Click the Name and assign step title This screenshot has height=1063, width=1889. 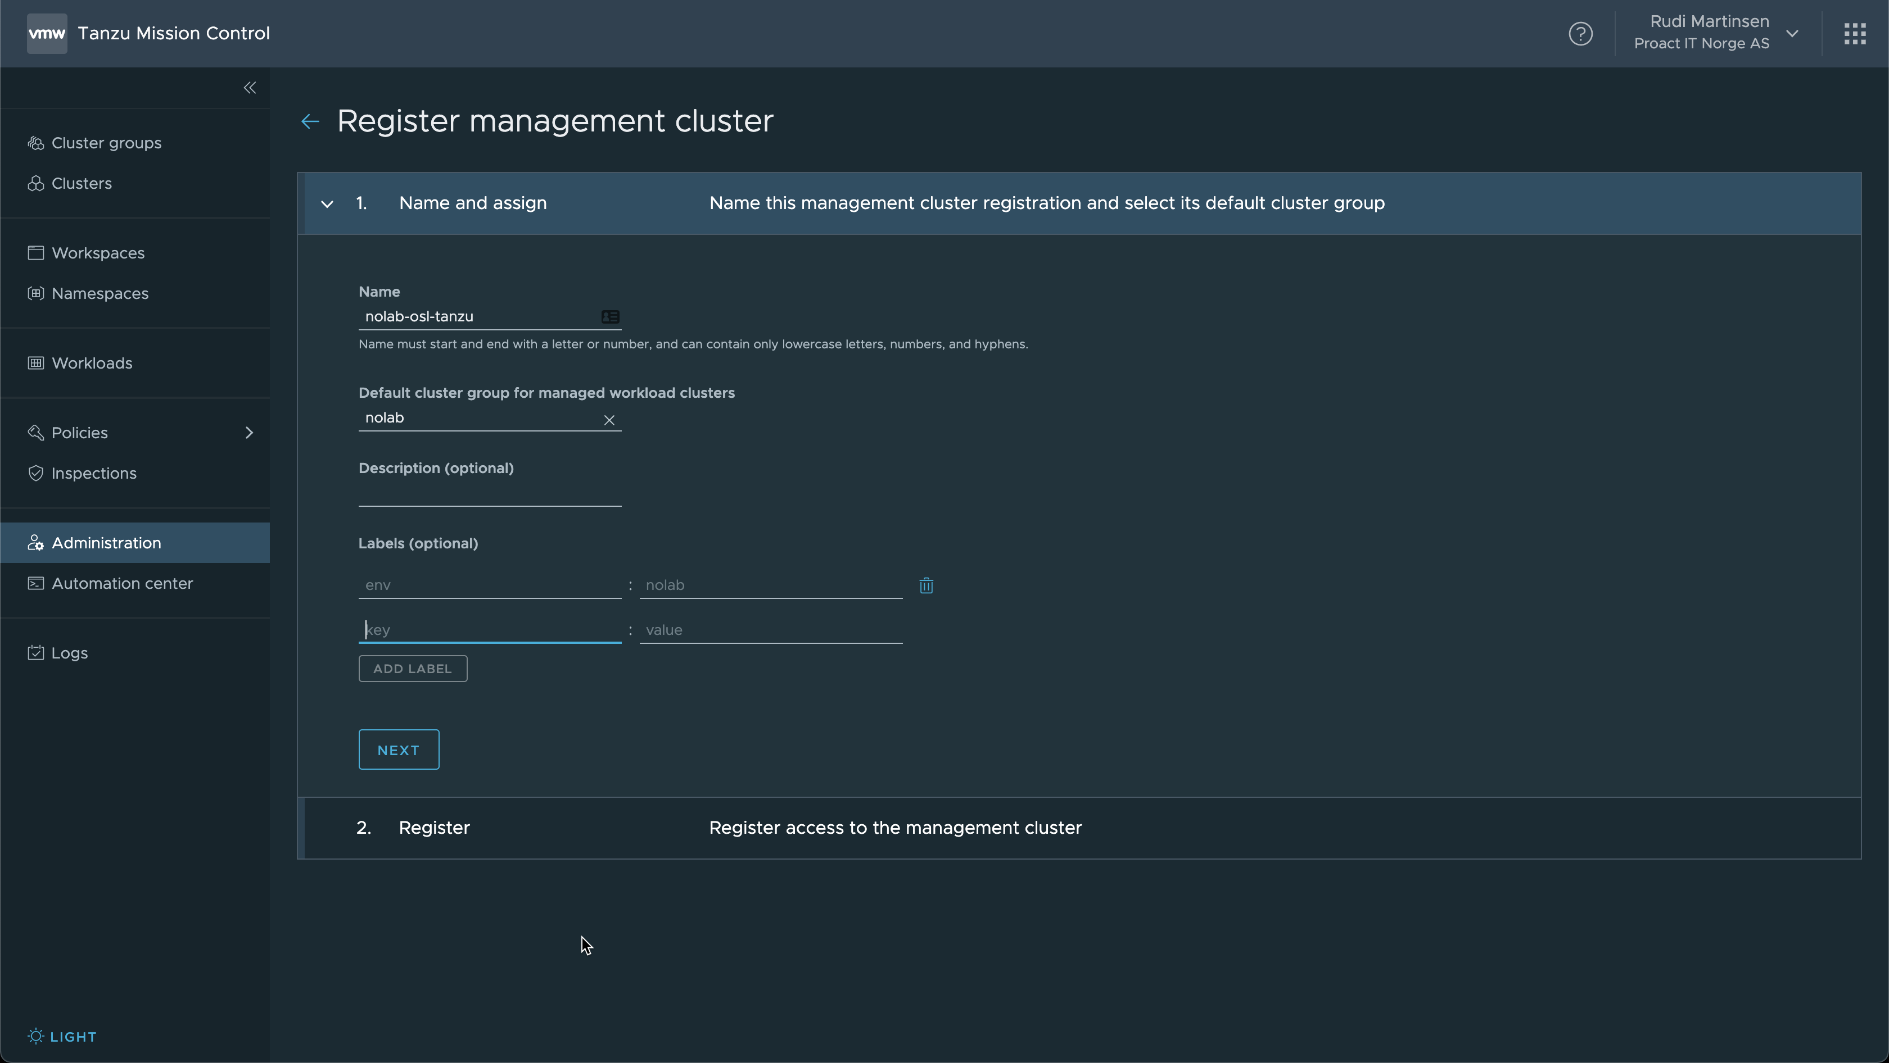coord(473,203)
